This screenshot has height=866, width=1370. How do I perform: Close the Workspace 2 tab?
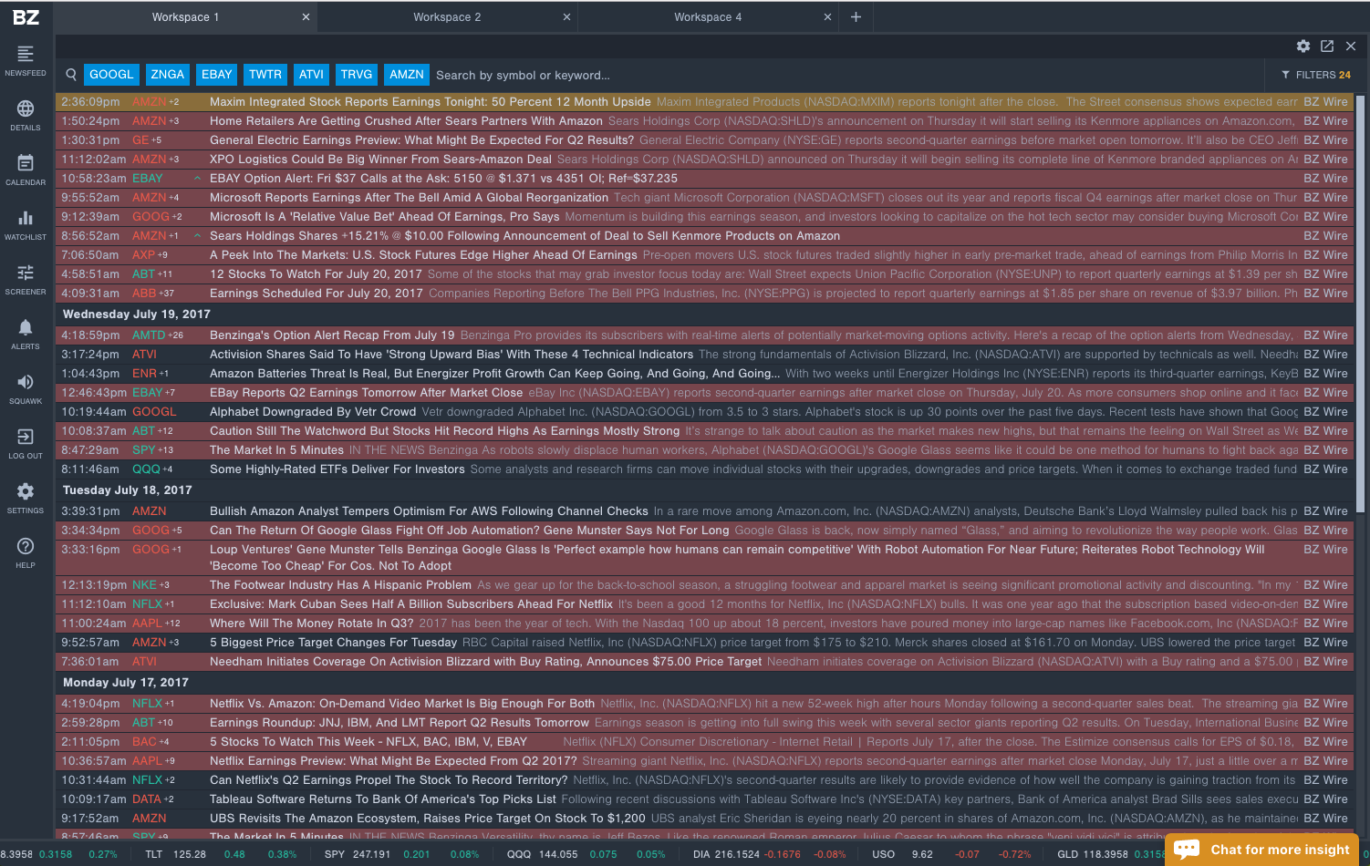(566, 17)
